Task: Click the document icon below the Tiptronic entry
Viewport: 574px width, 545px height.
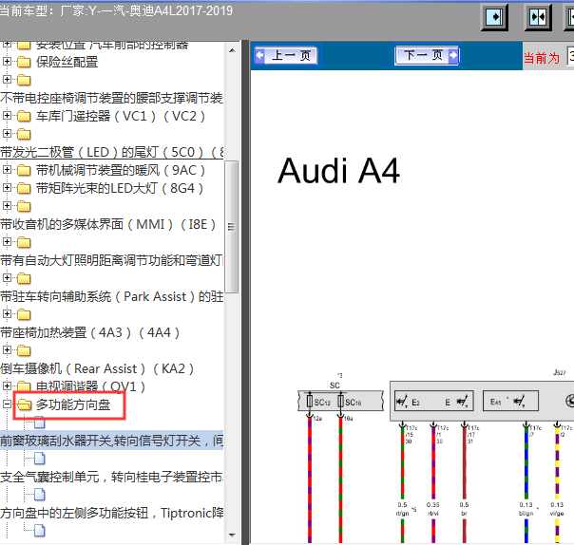Action: 40,531
